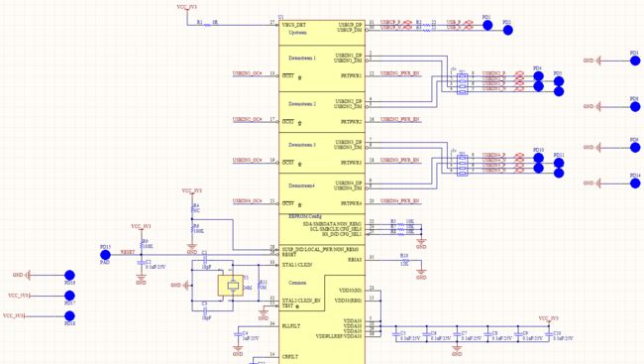Select the PD5 pad

(x=559, y=81)
